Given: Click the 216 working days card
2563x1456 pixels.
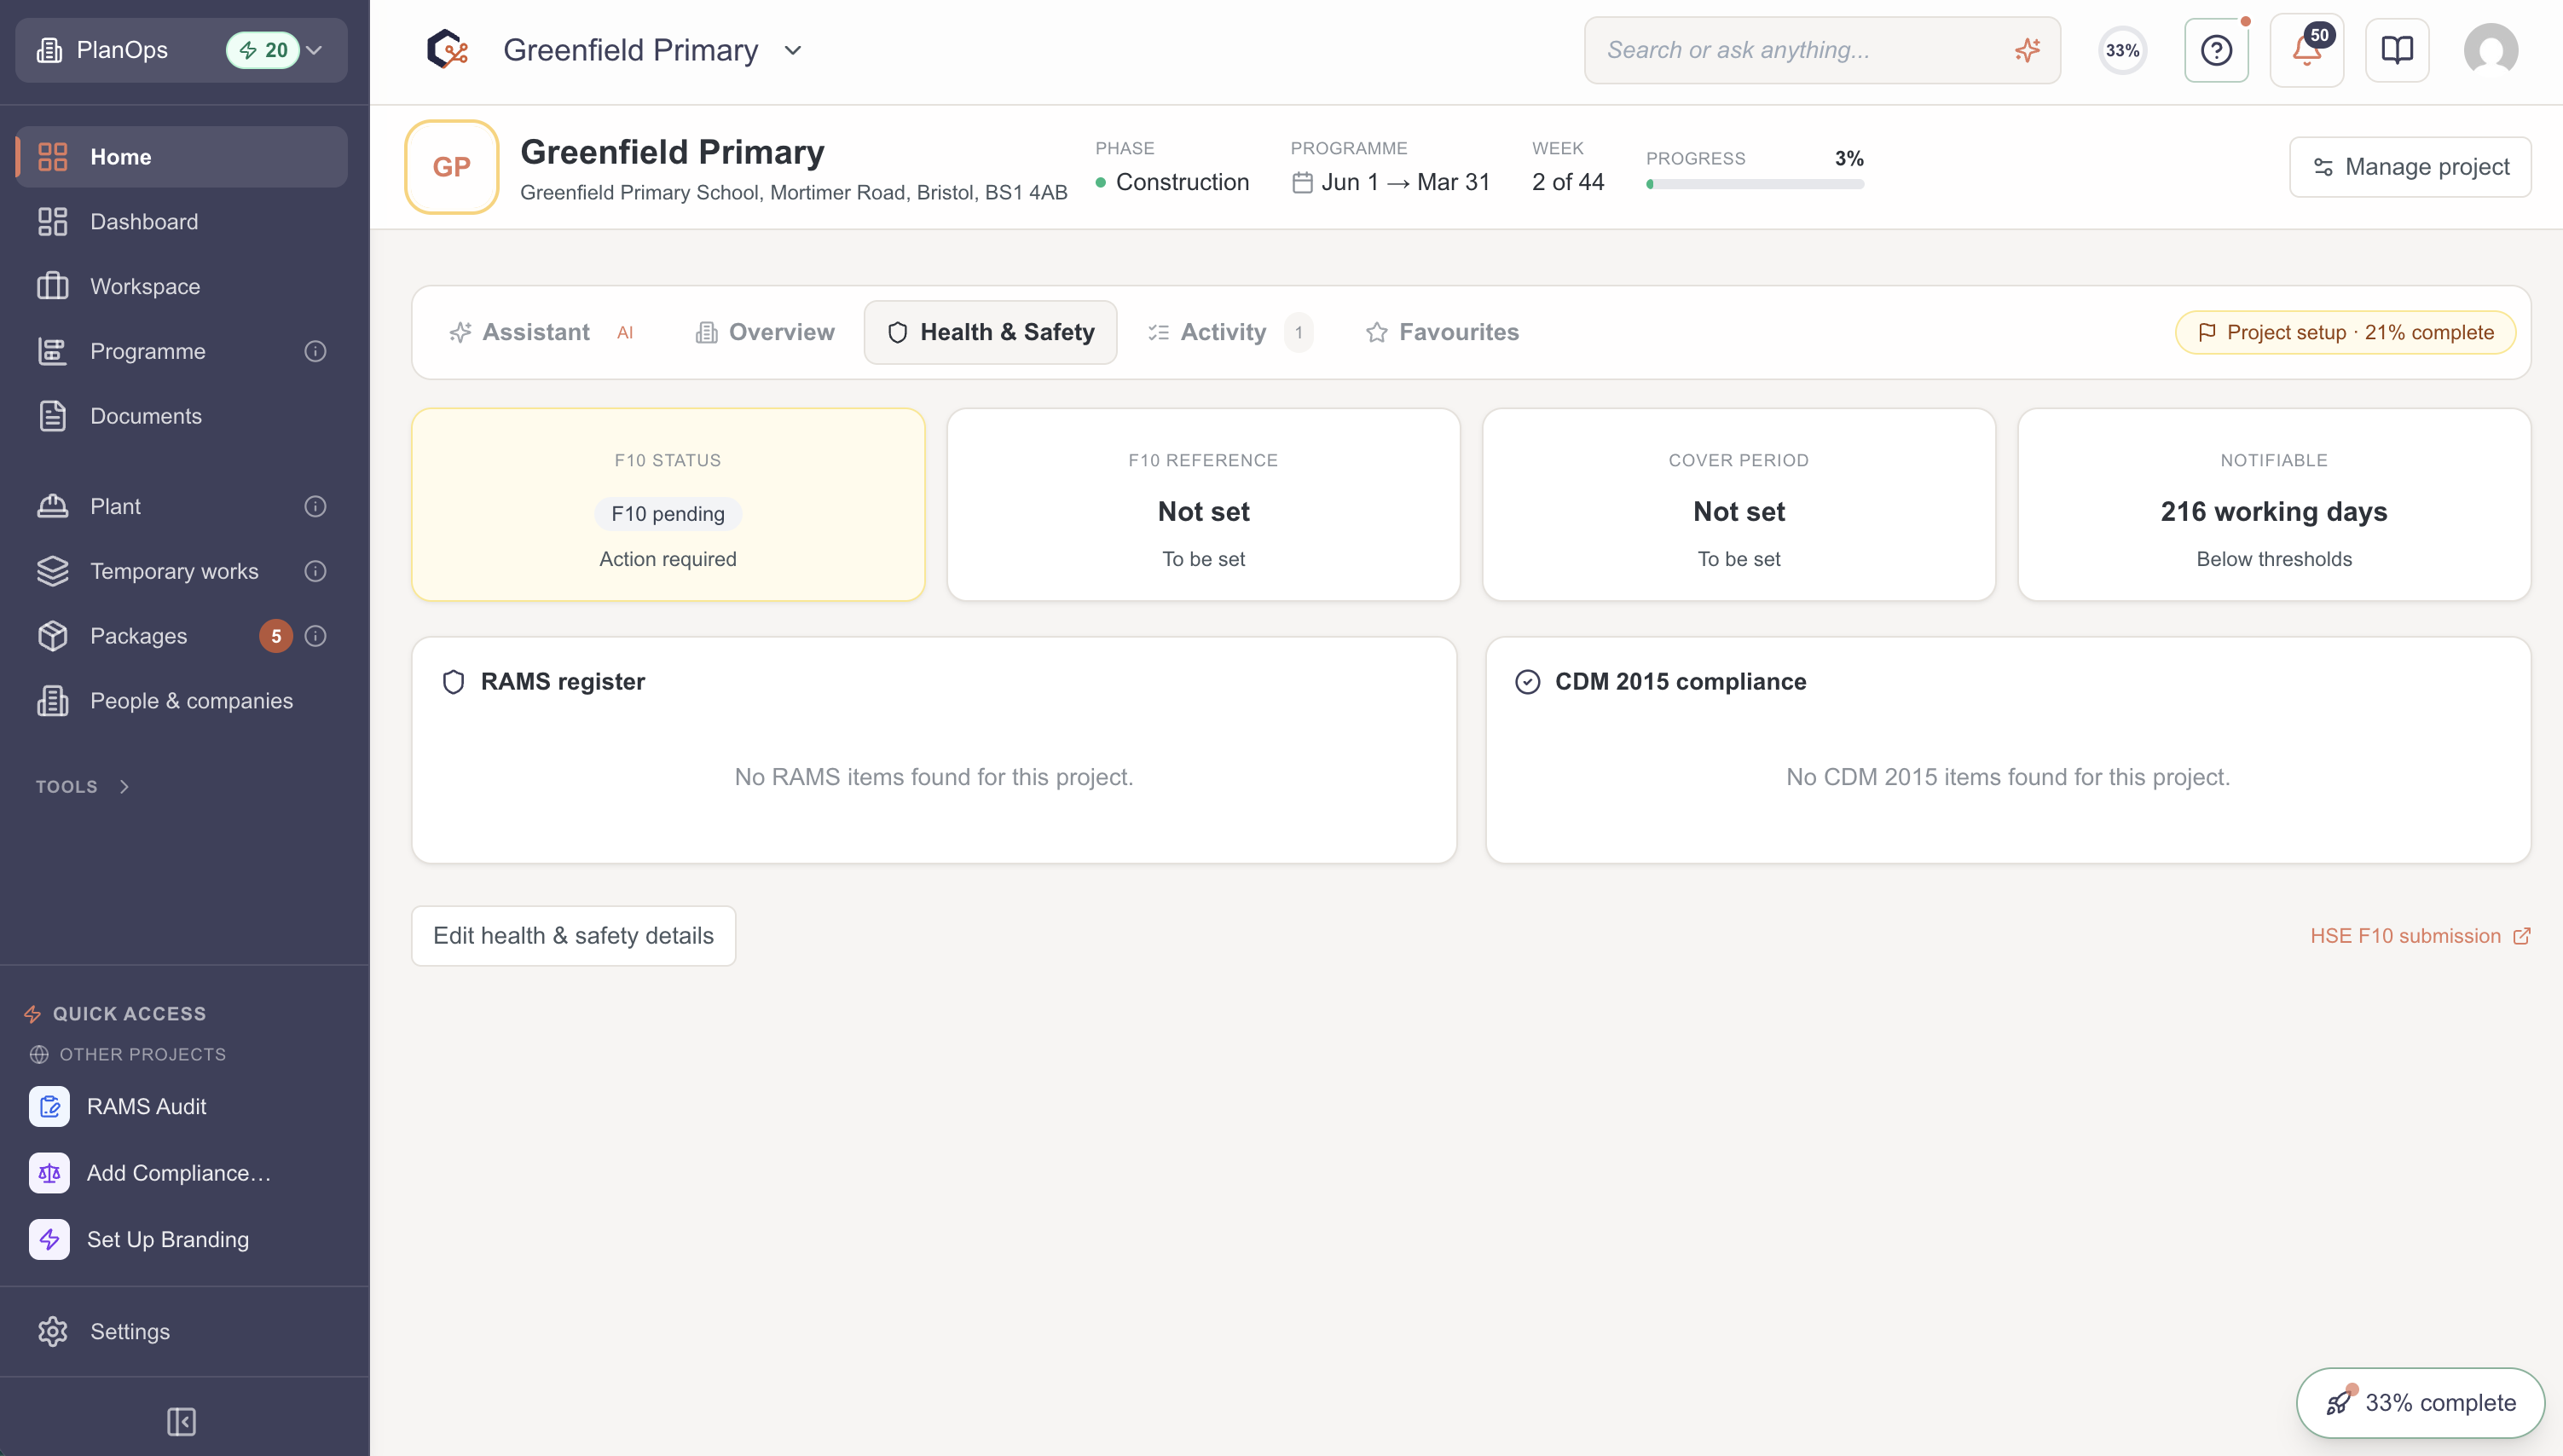Looking at the screenshot, I should (x=2274, y=505).
